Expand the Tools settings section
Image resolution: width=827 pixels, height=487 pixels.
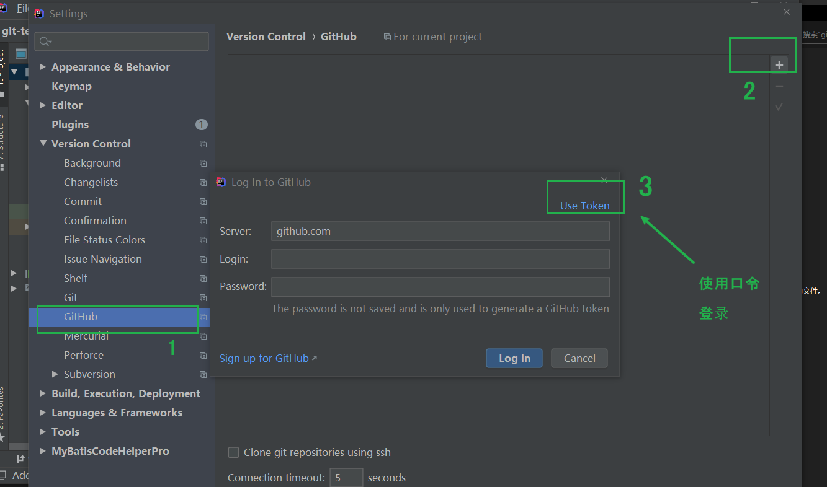point(43,432)
